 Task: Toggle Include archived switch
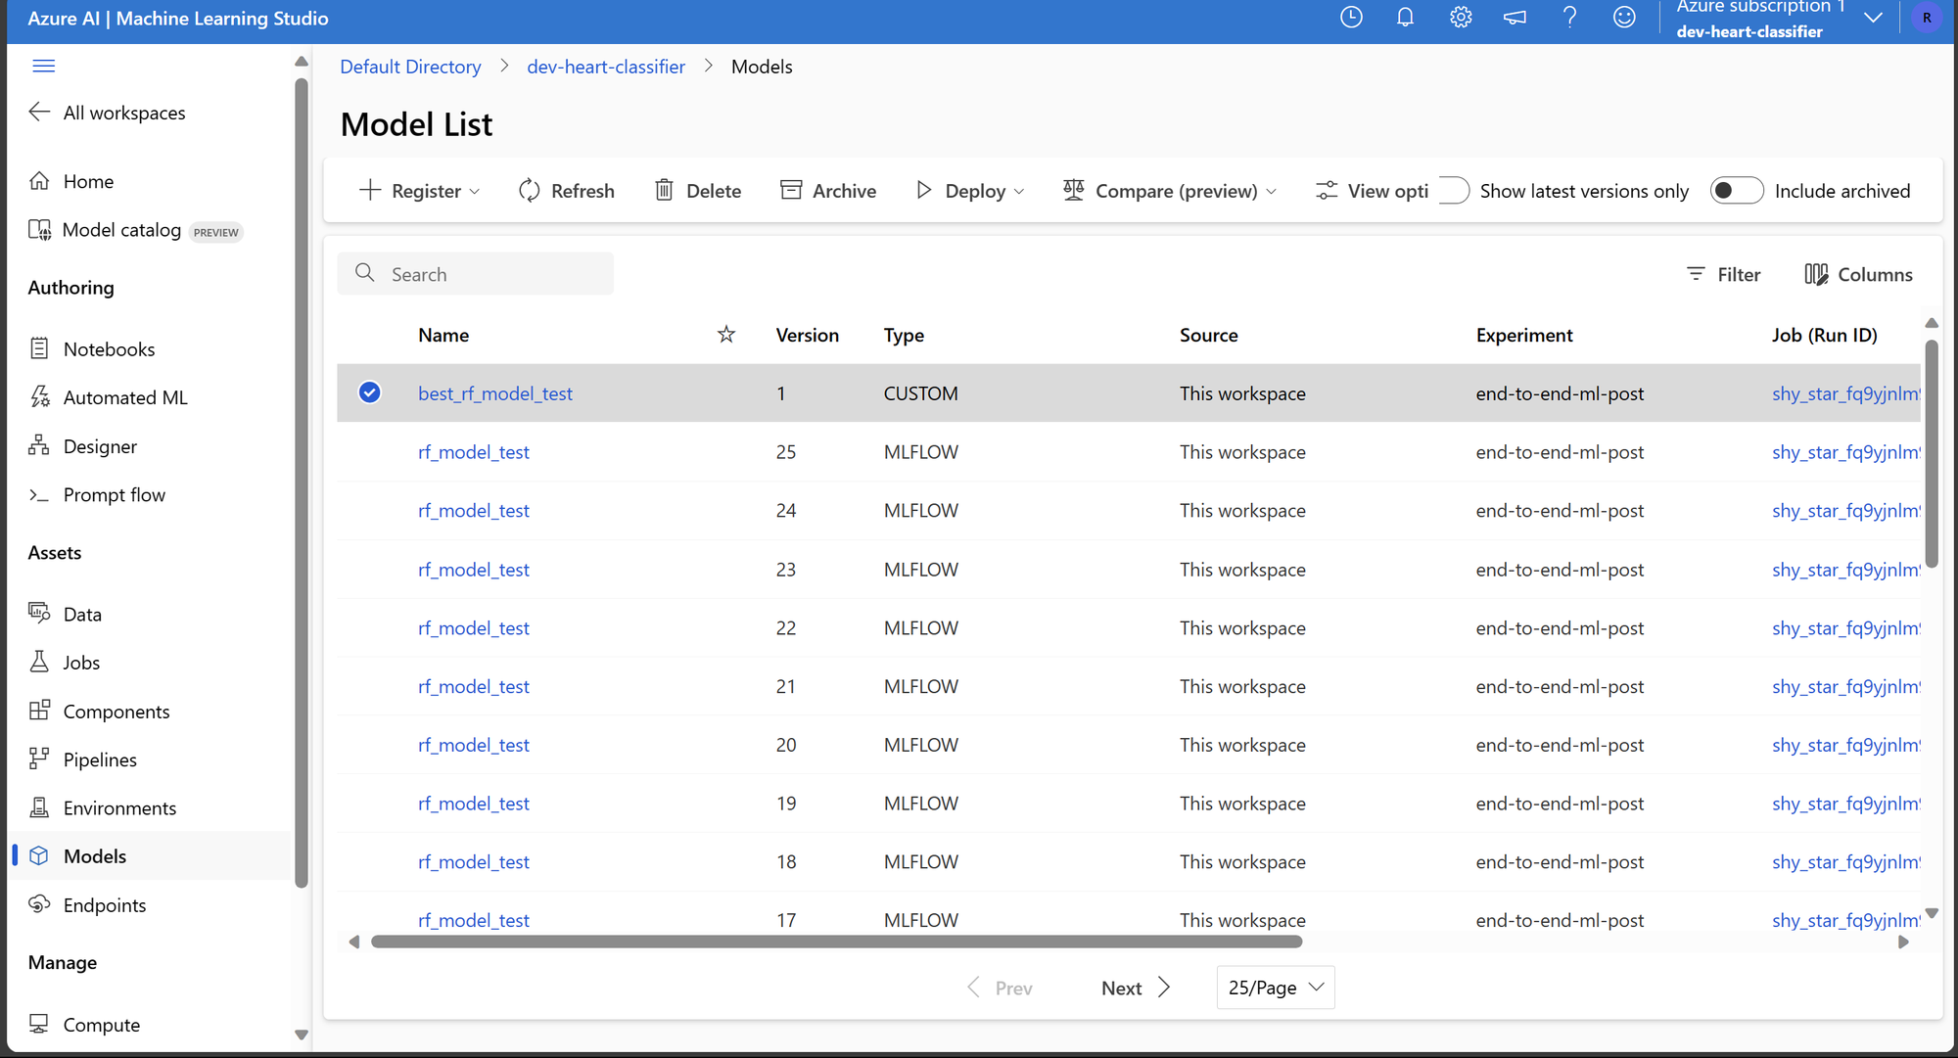click(1736, 191)
